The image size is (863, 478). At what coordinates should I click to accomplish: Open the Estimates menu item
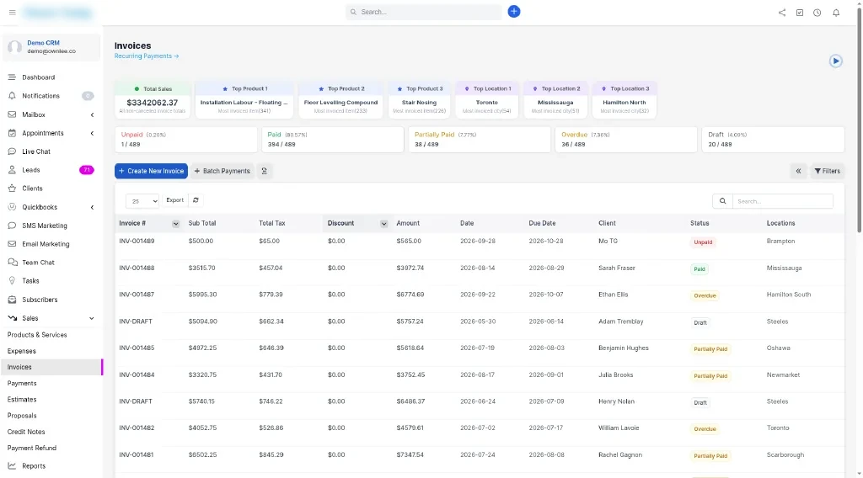pyautogui.click(x=21, y=400)
